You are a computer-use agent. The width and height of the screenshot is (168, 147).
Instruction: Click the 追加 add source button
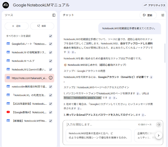point(17,26)
